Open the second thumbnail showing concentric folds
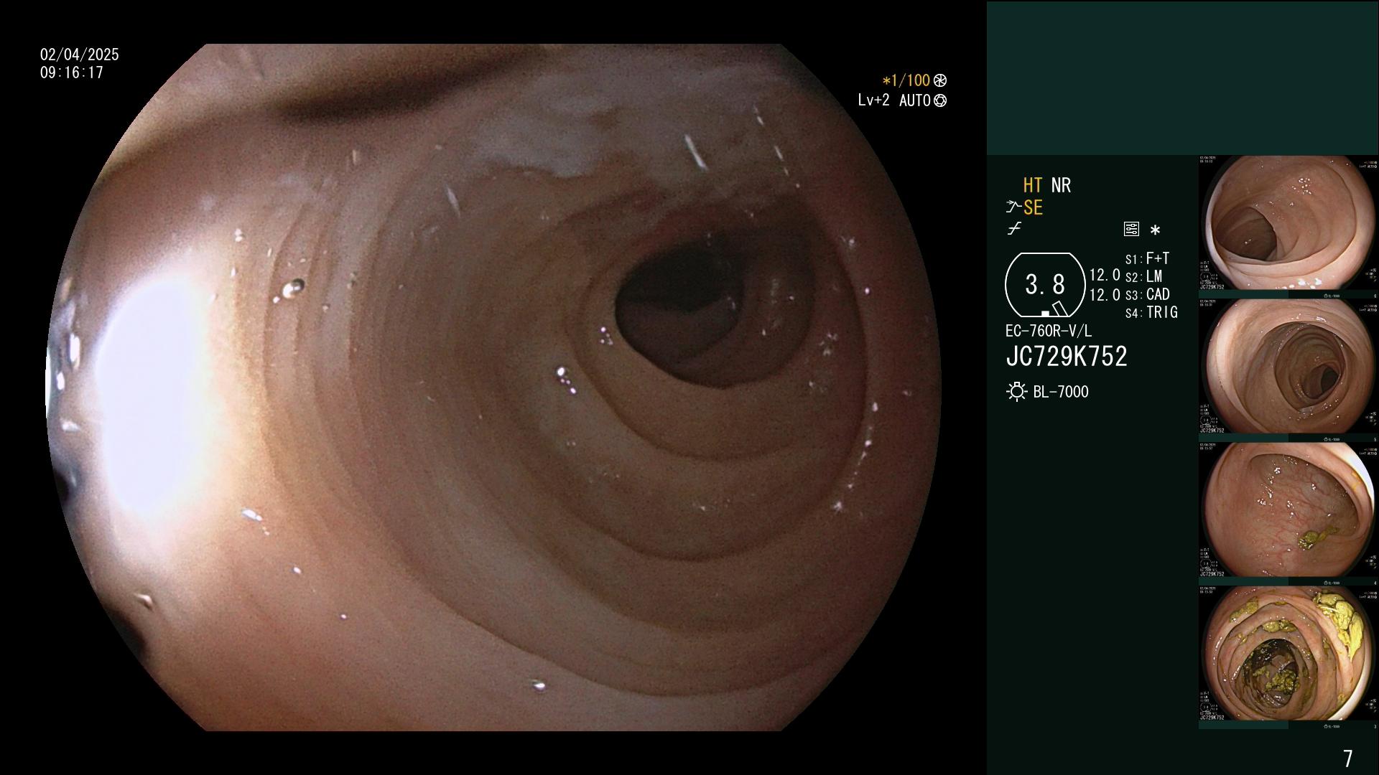The height and width of the screenshot is (775, 1379). (x=1288, y=367)
